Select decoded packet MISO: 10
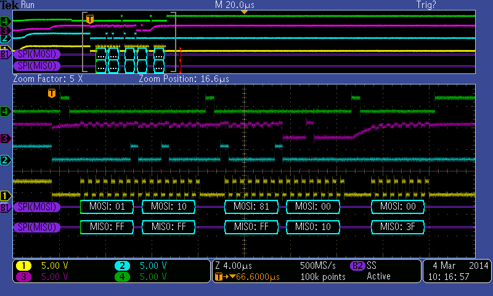The width and height of the screenshot is (493, 296). coord(313,227)
